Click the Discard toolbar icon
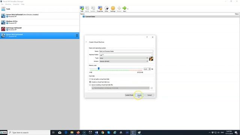The height and width of the screenshot is (135, 240). click(119, 9)
